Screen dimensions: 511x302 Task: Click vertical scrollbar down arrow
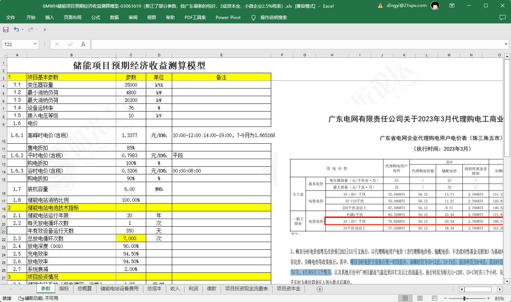507,281
